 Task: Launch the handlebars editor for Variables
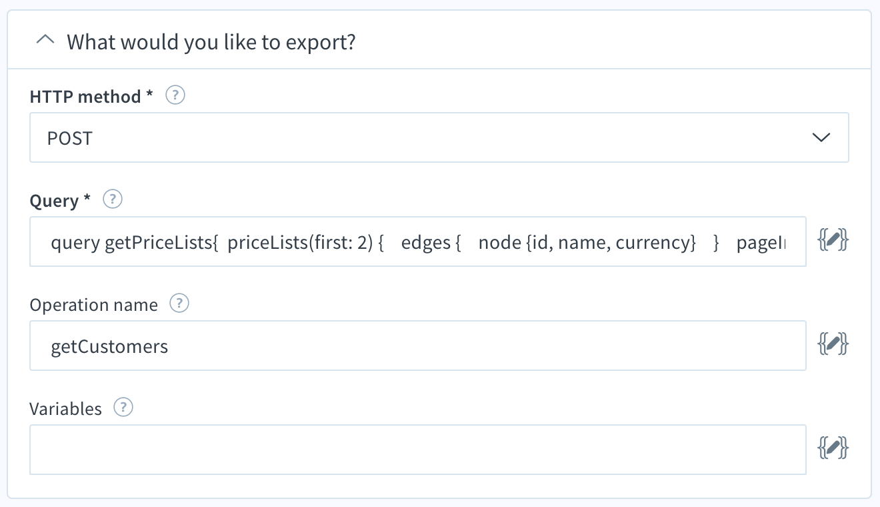(833, 448)
